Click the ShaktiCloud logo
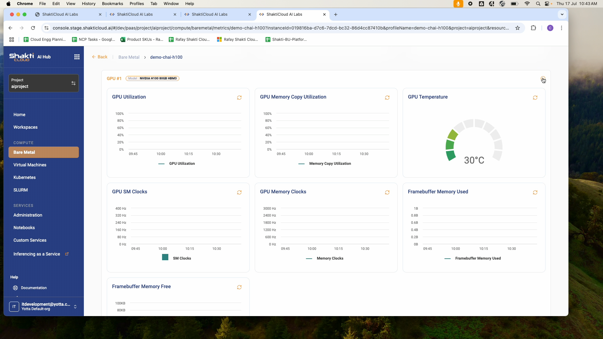The image size is (603, 339). point(22,57)
